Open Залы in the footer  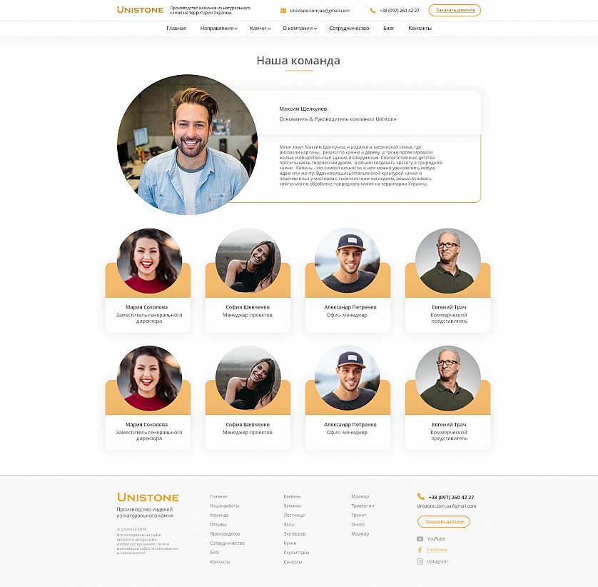[x=289, y=524]
